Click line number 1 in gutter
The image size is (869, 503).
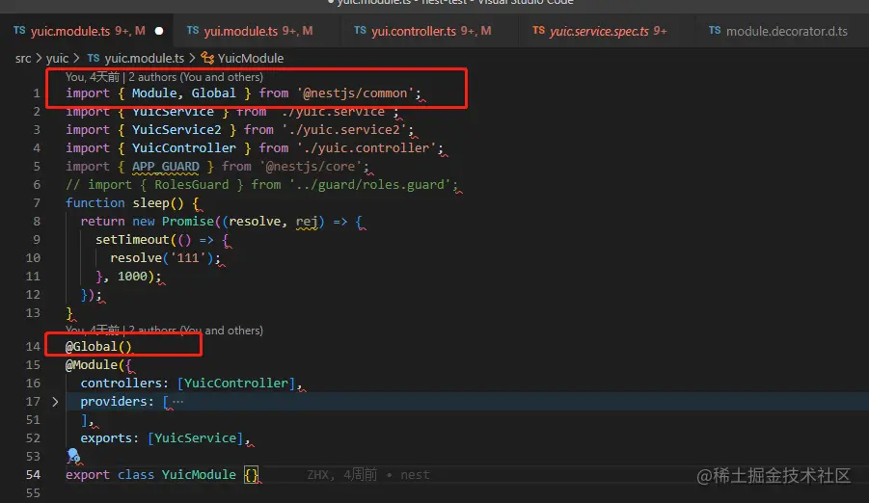click(37, 93)
